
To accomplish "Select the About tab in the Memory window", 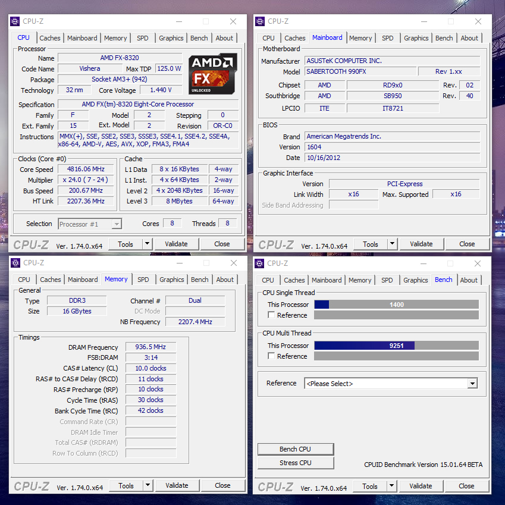I will point(225,280).
